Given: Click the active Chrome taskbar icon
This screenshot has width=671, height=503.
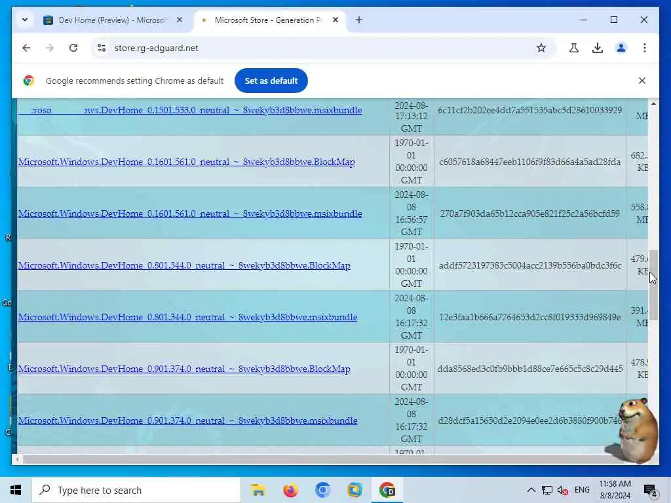Looking at the screenshot, I should [x=387, y=490].
